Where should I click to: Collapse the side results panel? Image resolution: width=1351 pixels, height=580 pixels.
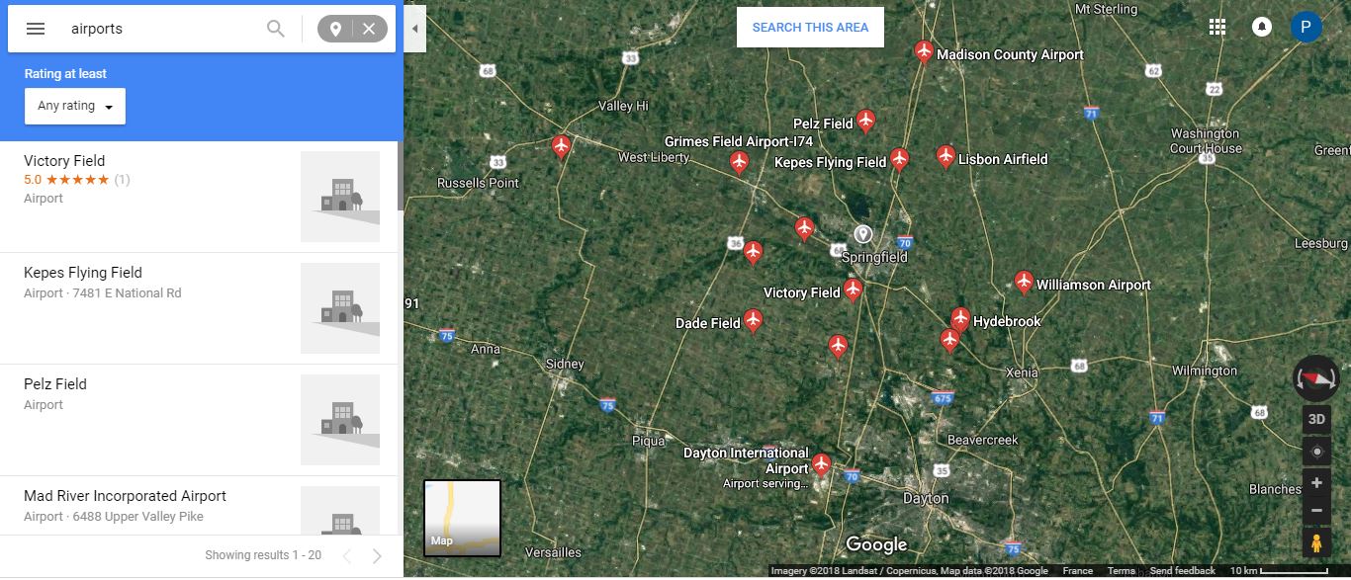(x=414, y=29)
